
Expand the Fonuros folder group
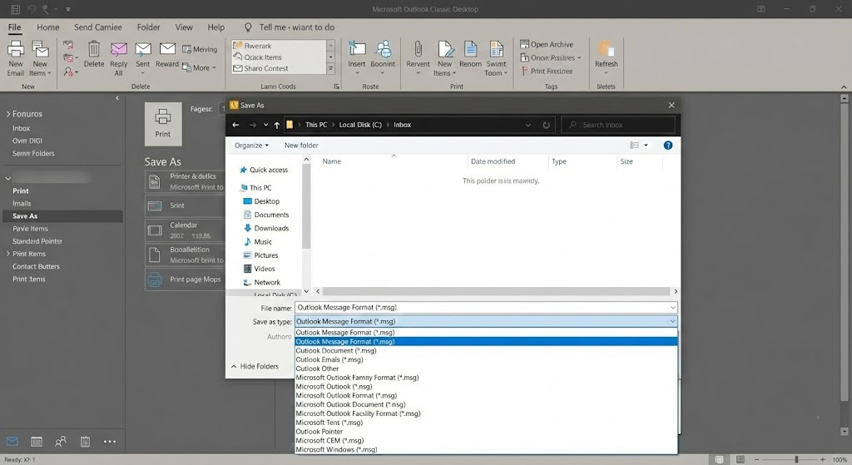tap(8, 114)
